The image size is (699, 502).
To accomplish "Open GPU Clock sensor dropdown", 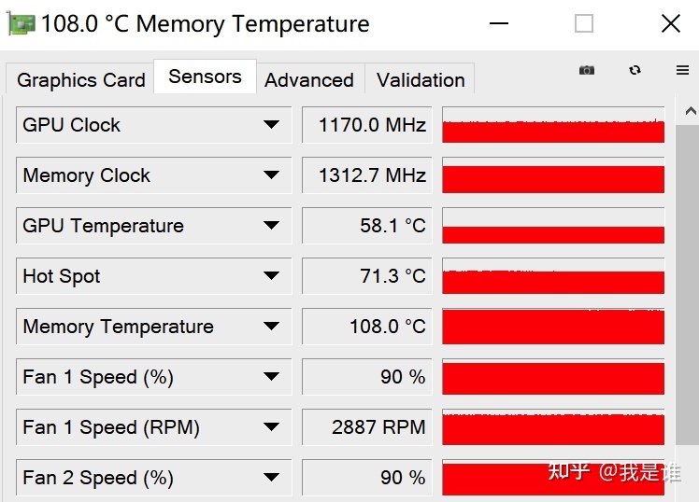I will tap(271, 125).
